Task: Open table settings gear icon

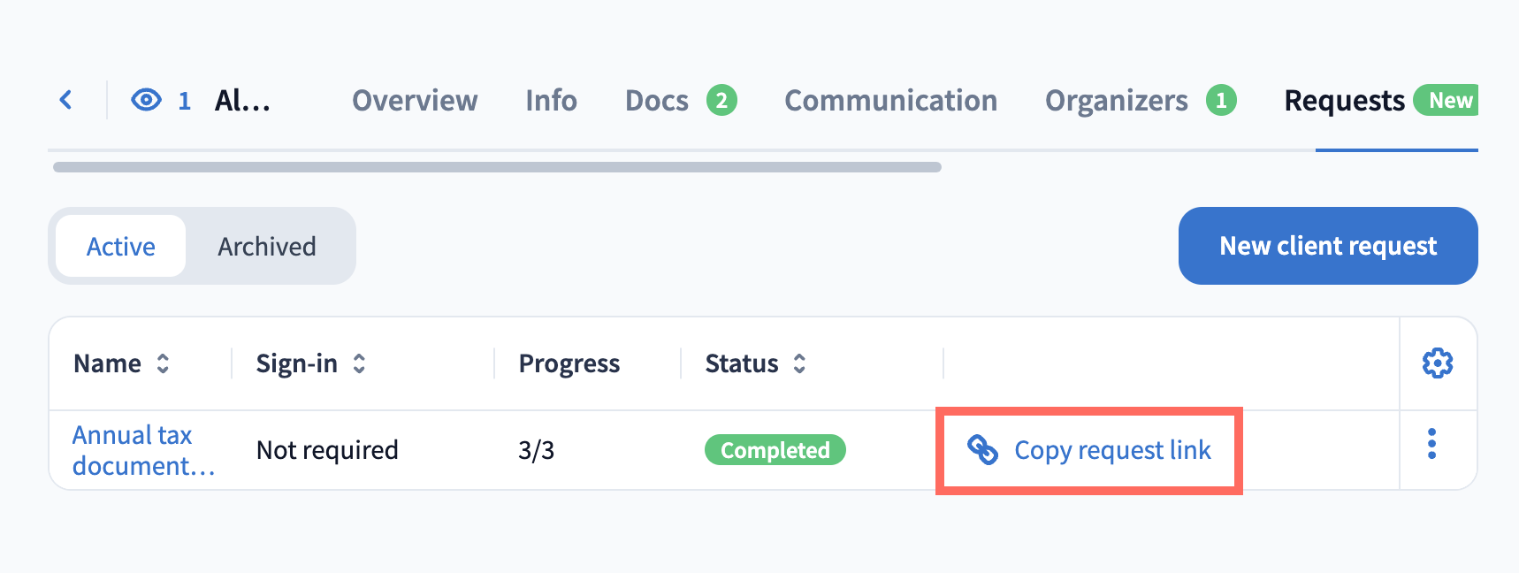Action: click(1437, 363)
